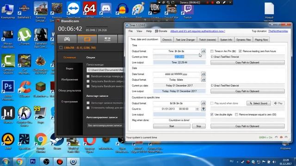Switch to the Text Line Changer tab
The width and height of the screenshot is (296, 166).
185,40
